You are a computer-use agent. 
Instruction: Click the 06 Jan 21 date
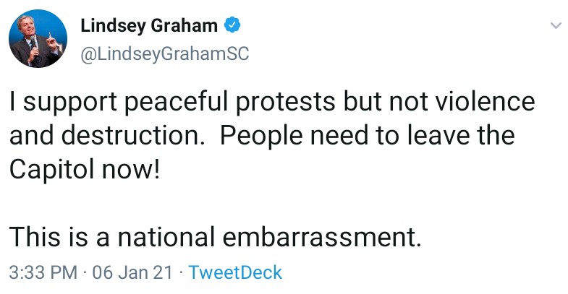click(132, 272)
